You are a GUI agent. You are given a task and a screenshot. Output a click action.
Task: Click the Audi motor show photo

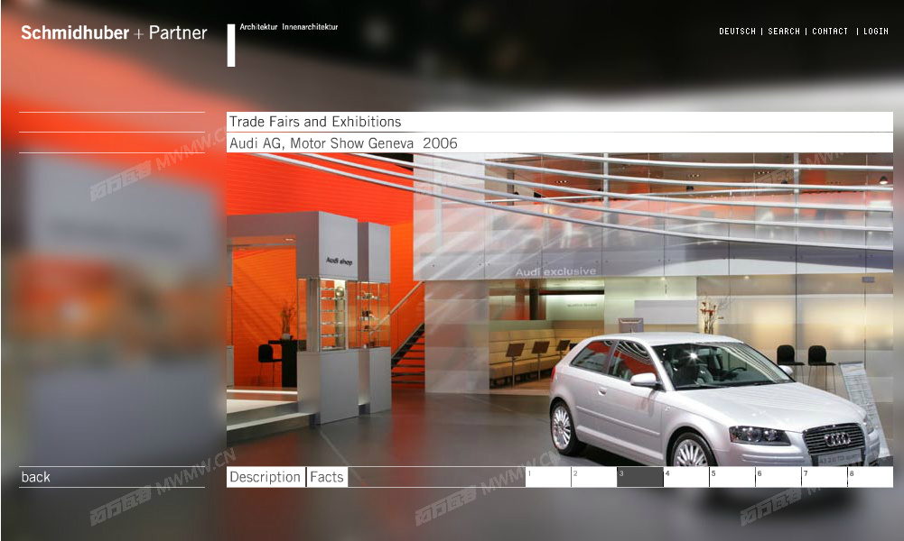pos(560,309)
